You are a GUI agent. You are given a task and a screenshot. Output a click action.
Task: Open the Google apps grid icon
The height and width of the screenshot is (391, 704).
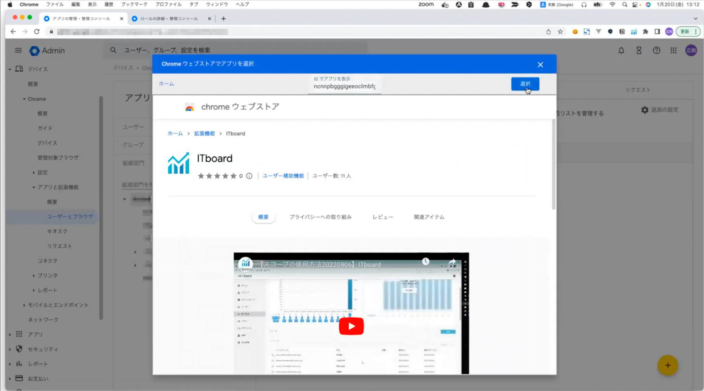(x=673, y=50)
